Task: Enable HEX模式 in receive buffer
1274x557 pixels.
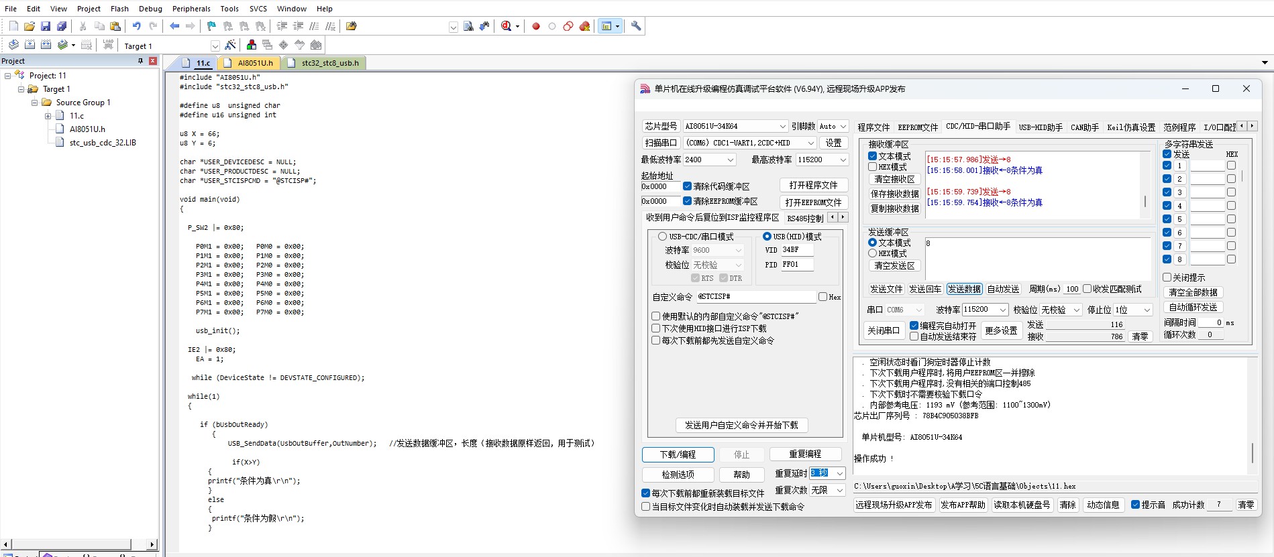Action: pyautogui.click(x=873, y=167)
